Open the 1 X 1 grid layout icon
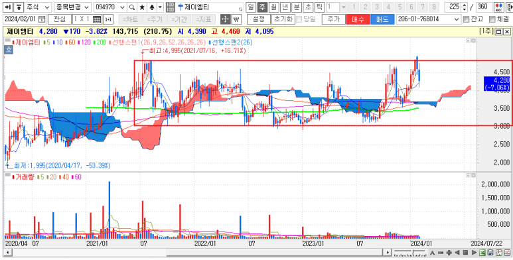Image resolution: width=513 pixels, height=260 pixels. click(x=97, y=19)
